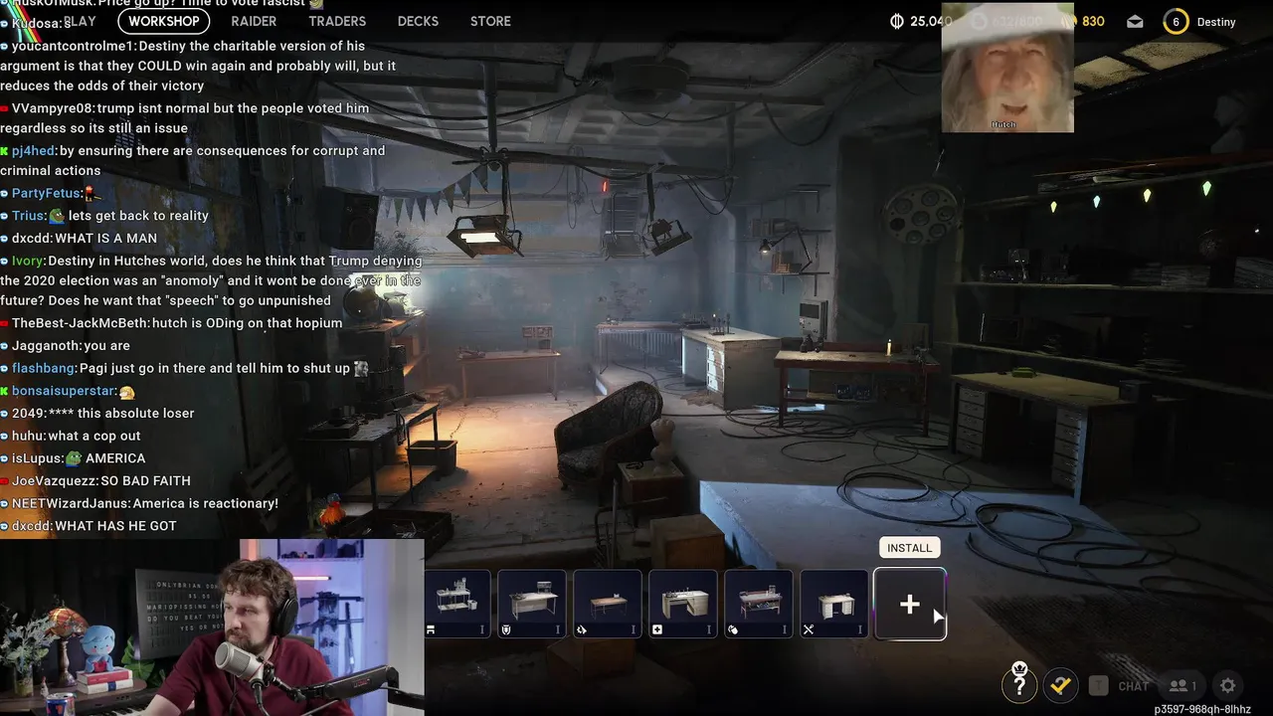Click the coin currency icon beside 25,040
Viewport: 1273px width, 716px height.
coord(896,21)
